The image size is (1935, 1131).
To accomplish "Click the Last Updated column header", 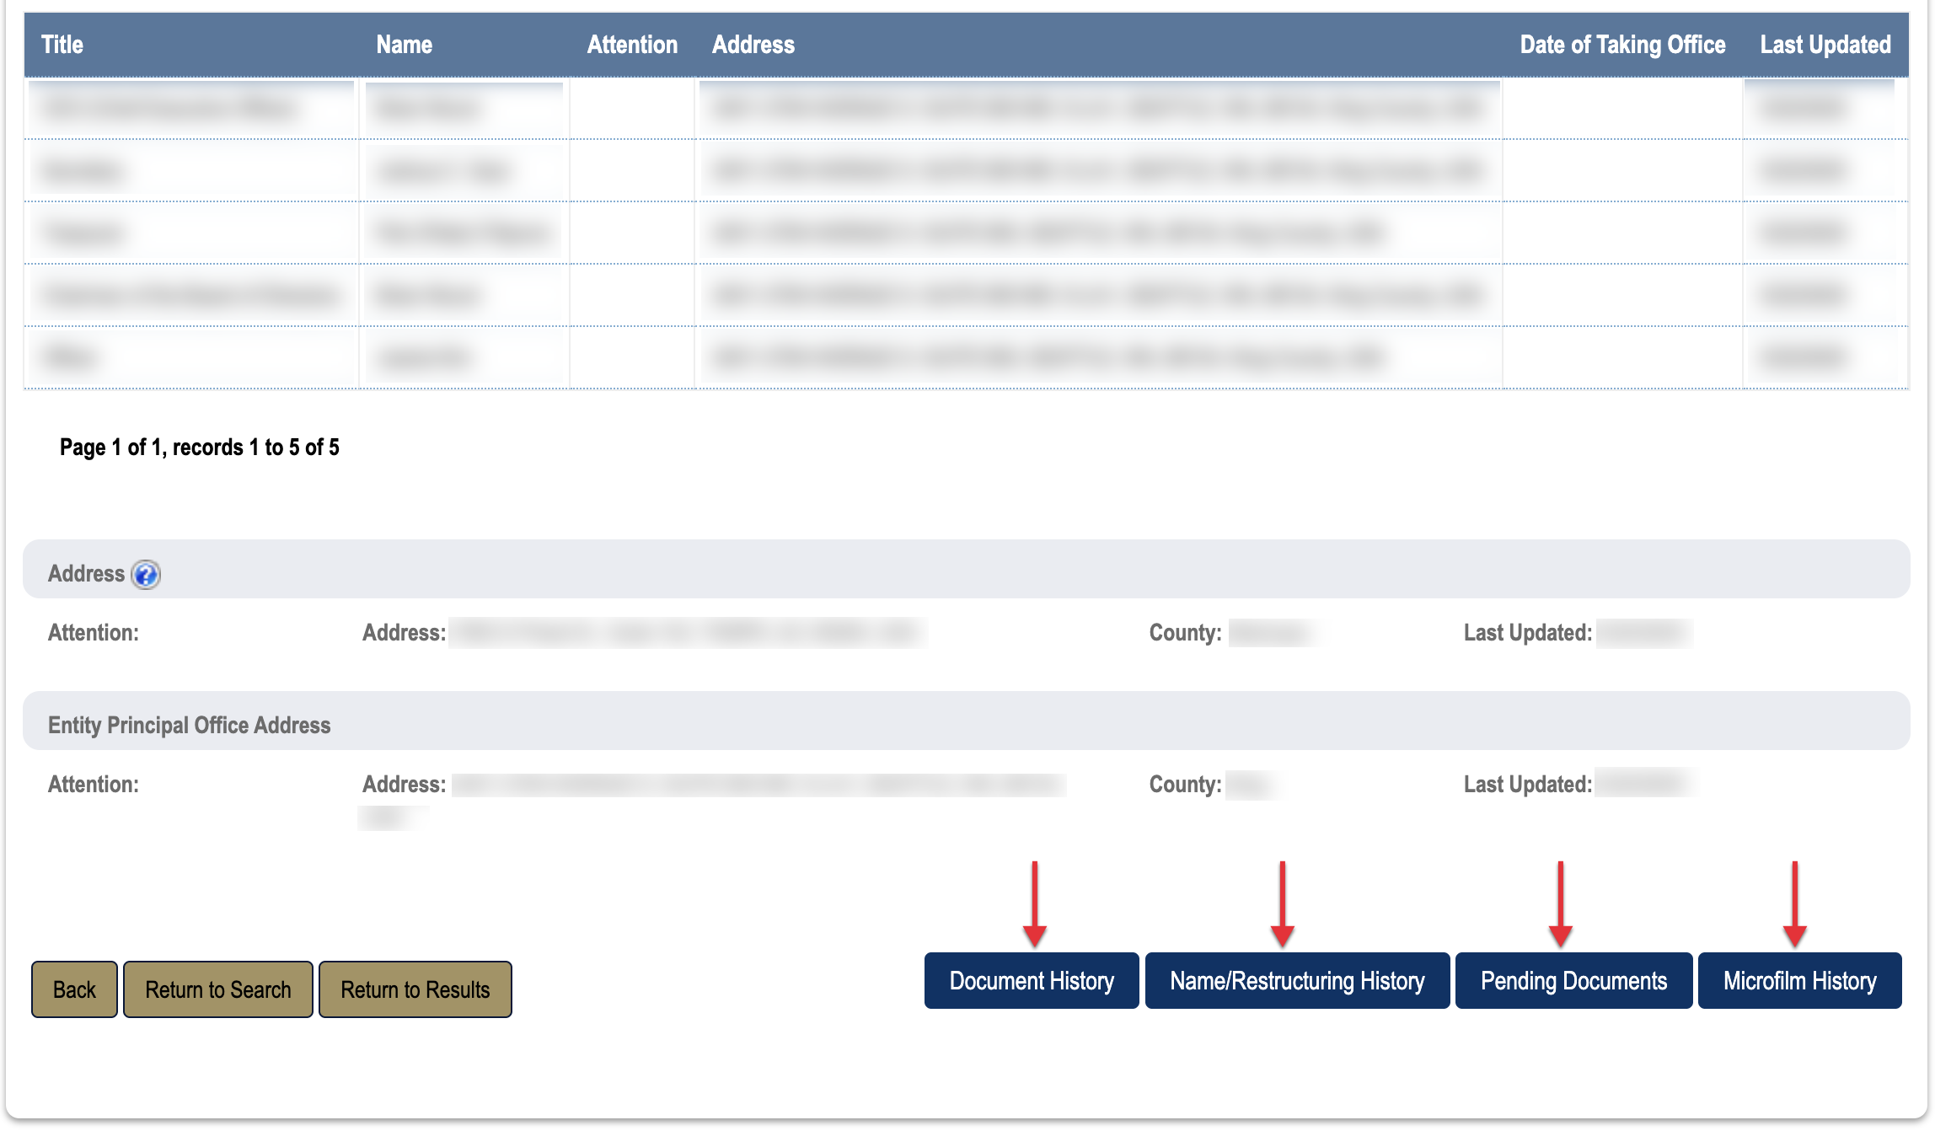I will (x=1825, y=45).
